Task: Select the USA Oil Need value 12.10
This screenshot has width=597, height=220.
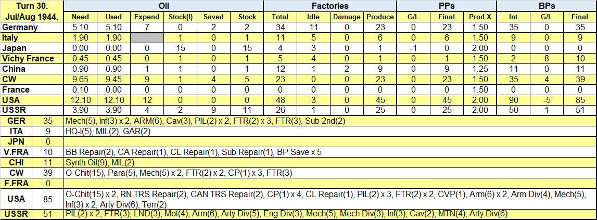Action: click(x=80, y=100)
